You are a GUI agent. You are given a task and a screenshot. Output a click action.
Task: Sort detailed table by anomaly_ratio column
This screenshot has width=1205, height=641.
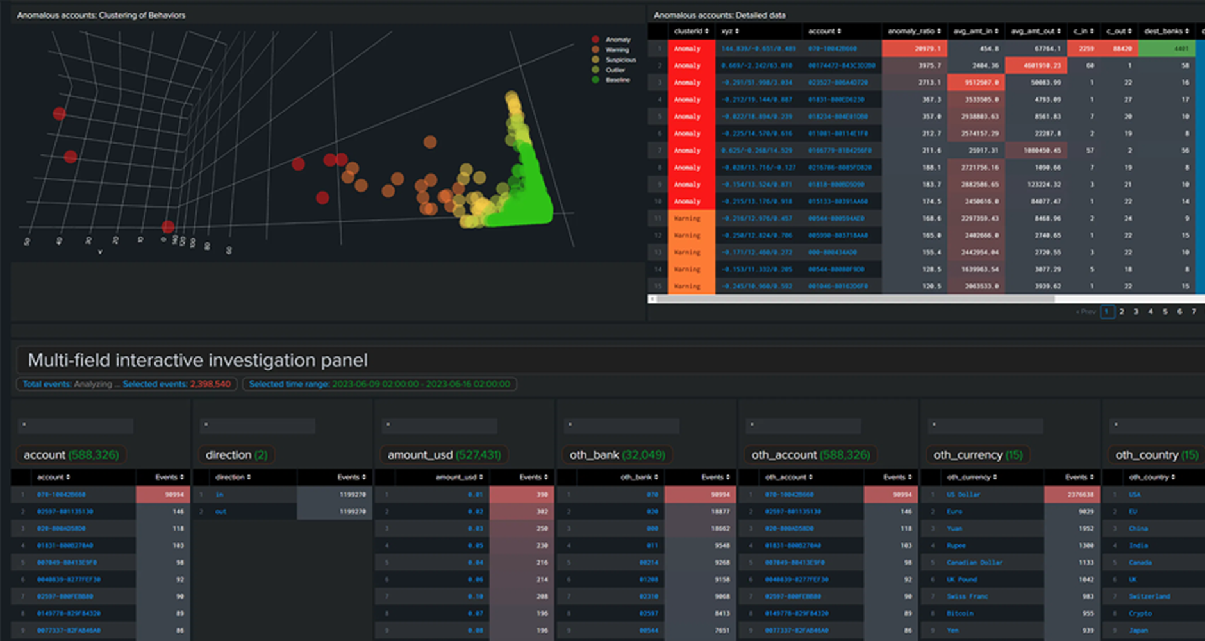point(913,31)
